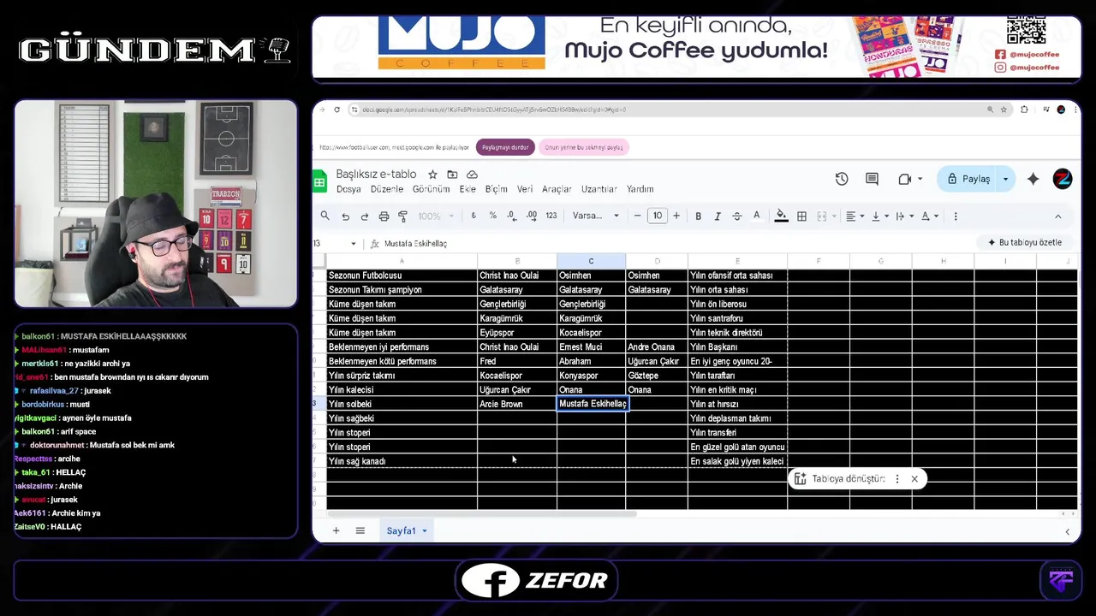Decrease decimal places icon
This screenshot has width=1096, height=616.
[511, 216]
